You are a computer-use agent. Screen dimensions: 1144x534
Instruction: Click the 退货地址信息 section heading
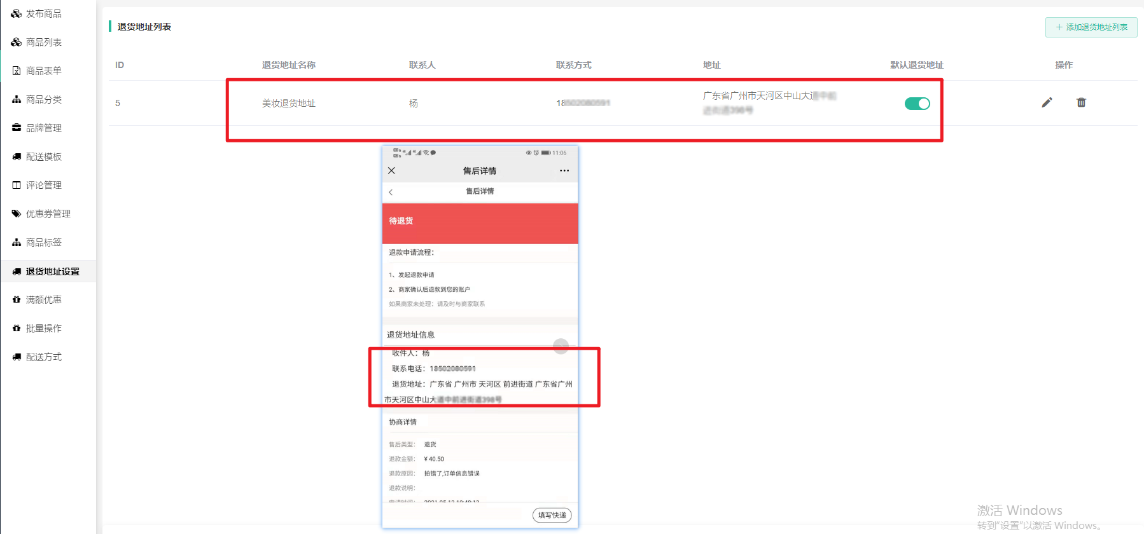(x=411, y=334)
